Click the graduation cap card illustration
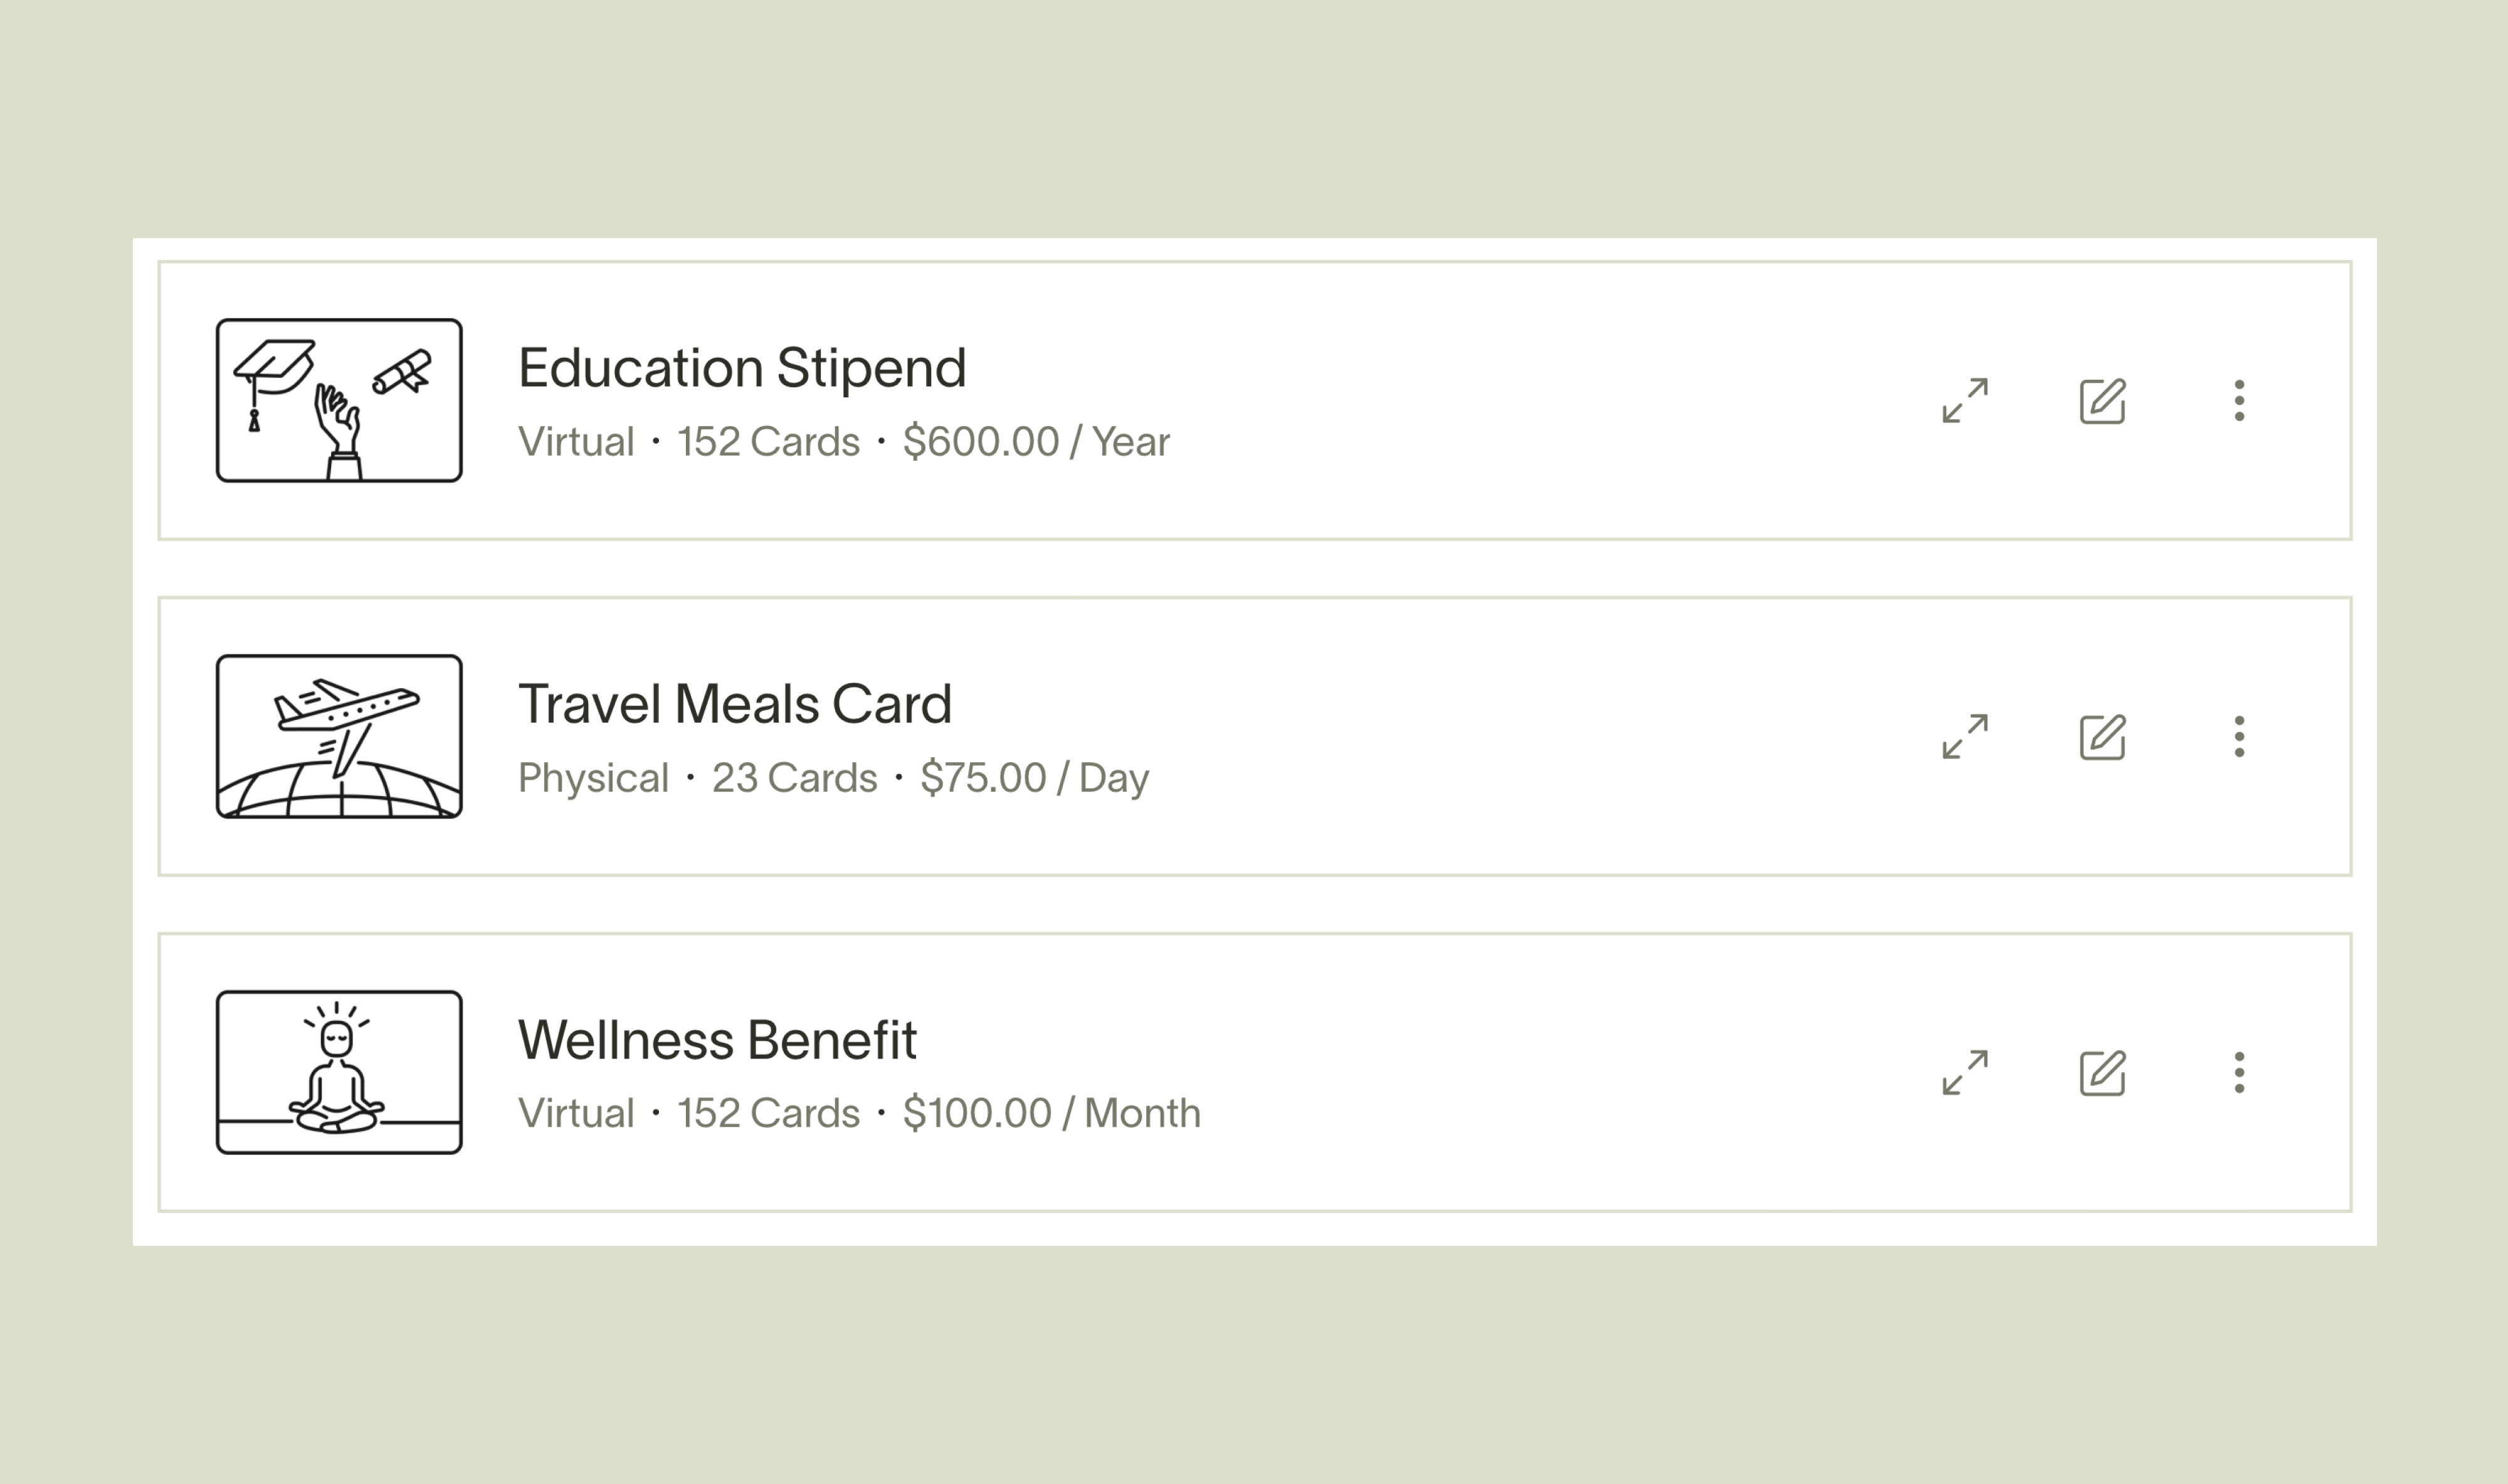Viewport: 2508px width, 1484px height. pos(339,400)
